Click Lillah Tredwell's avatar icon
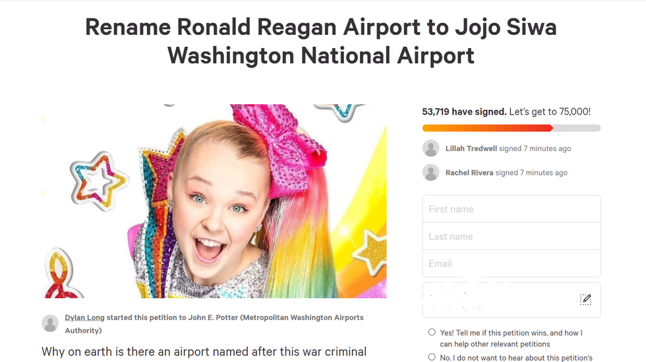 click(431, 148)
